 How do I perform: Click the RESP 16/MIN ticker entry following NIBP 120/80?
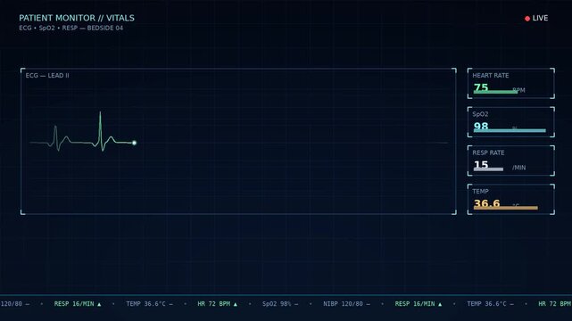[418, 304]
